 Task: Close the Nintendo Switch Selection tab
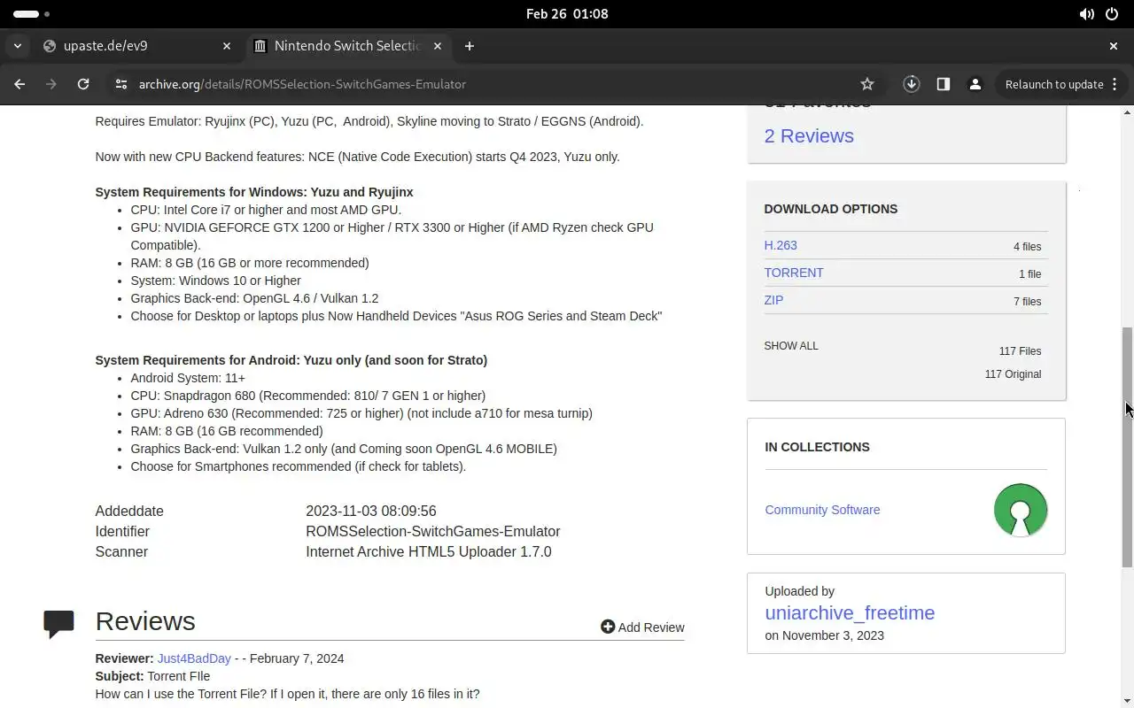coord(437,46)
